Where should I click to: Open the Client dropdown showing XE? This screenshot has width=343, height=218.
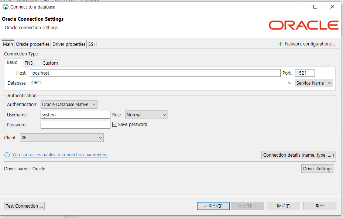[62, 138]
